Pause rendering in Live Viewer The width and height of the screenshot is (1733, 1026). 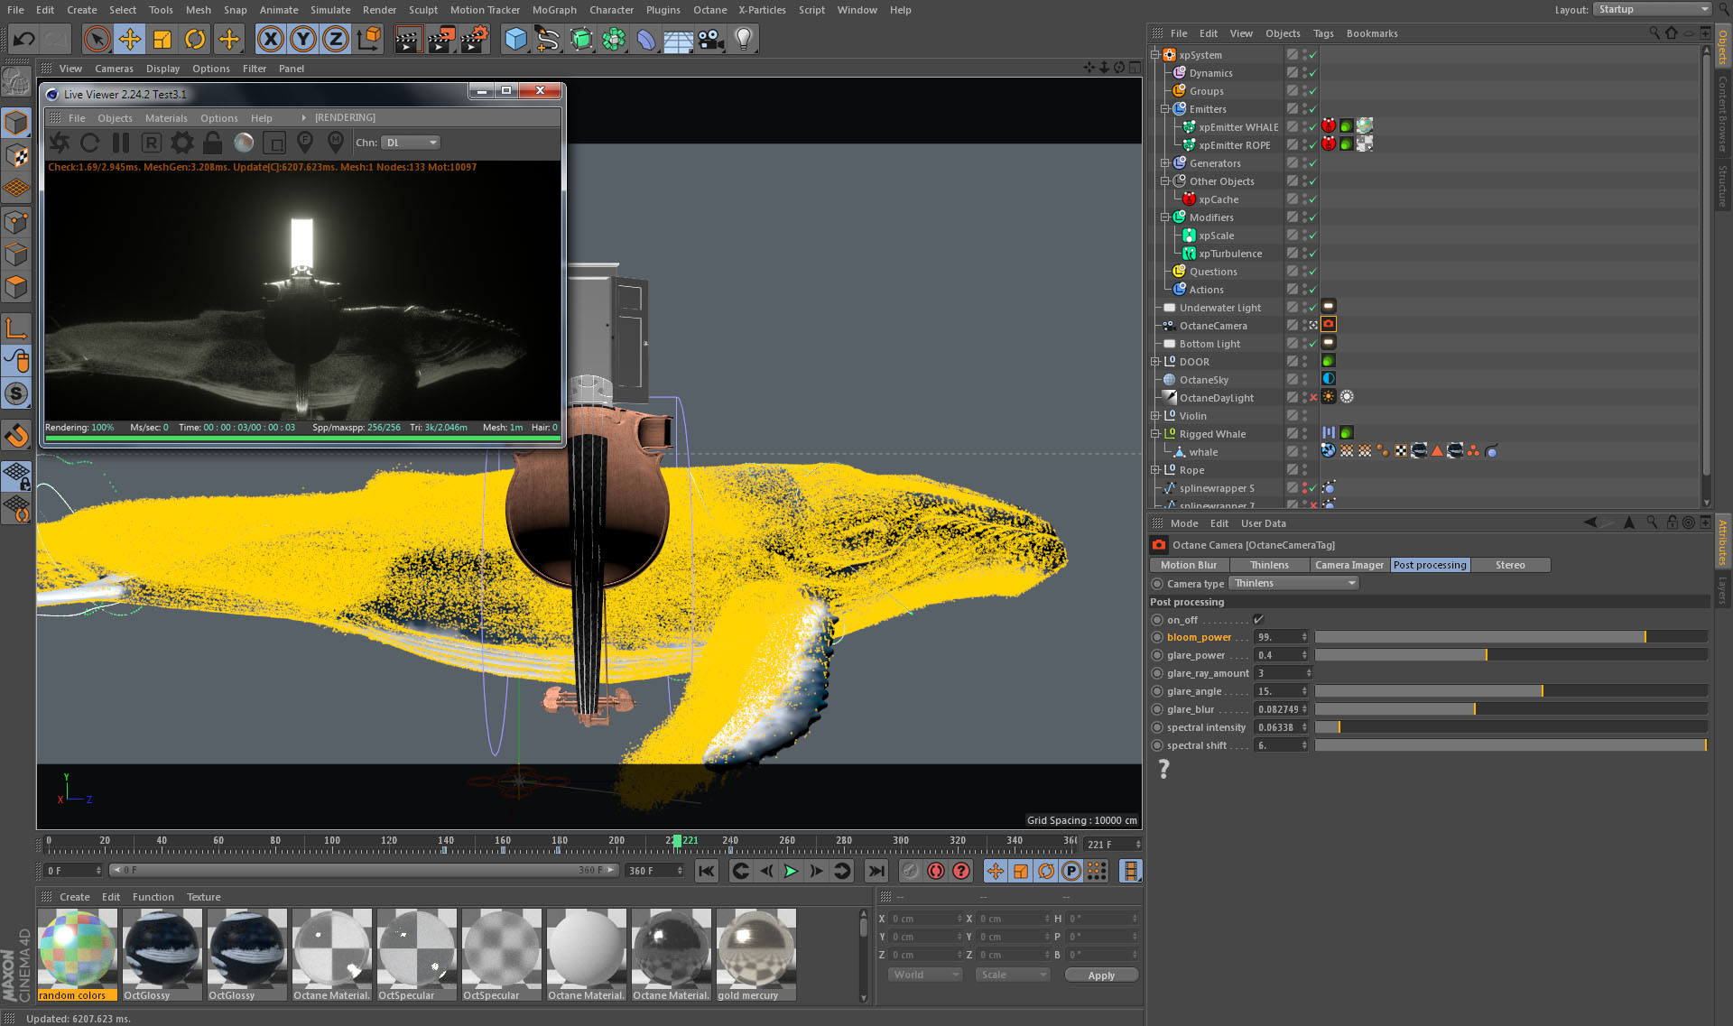point(121,143)
